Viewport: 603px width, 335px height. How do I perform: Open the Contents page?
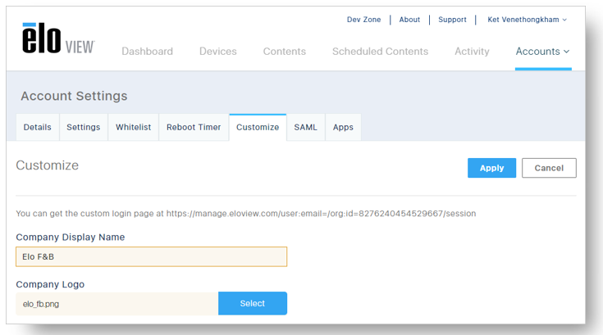pyautogui.click(x=284, y=52)
